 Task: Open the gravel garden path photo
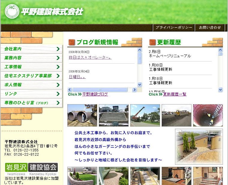[x=114, y=176]
